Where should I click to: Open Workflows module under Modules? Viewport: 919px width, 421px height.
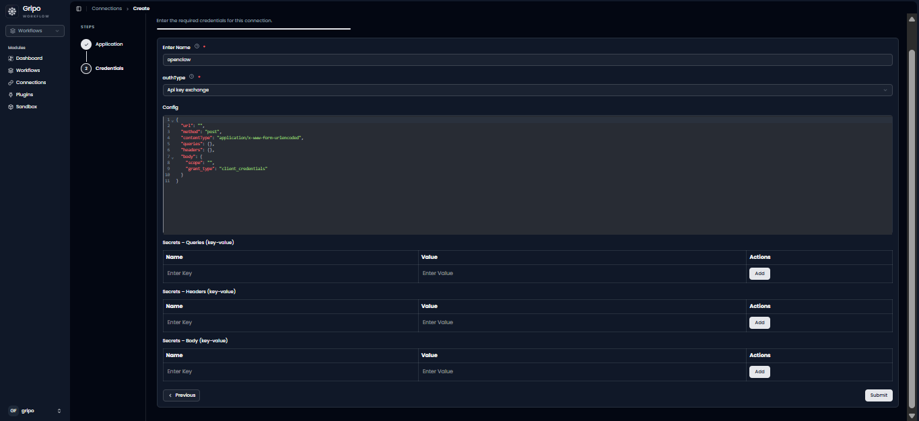(28, 71)
